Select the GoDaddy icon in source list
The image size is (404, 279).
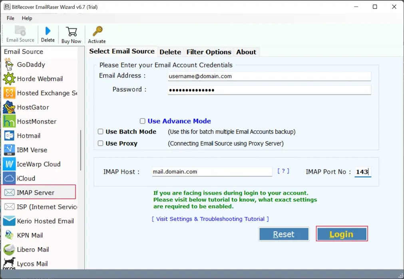[x=9, y=65]
